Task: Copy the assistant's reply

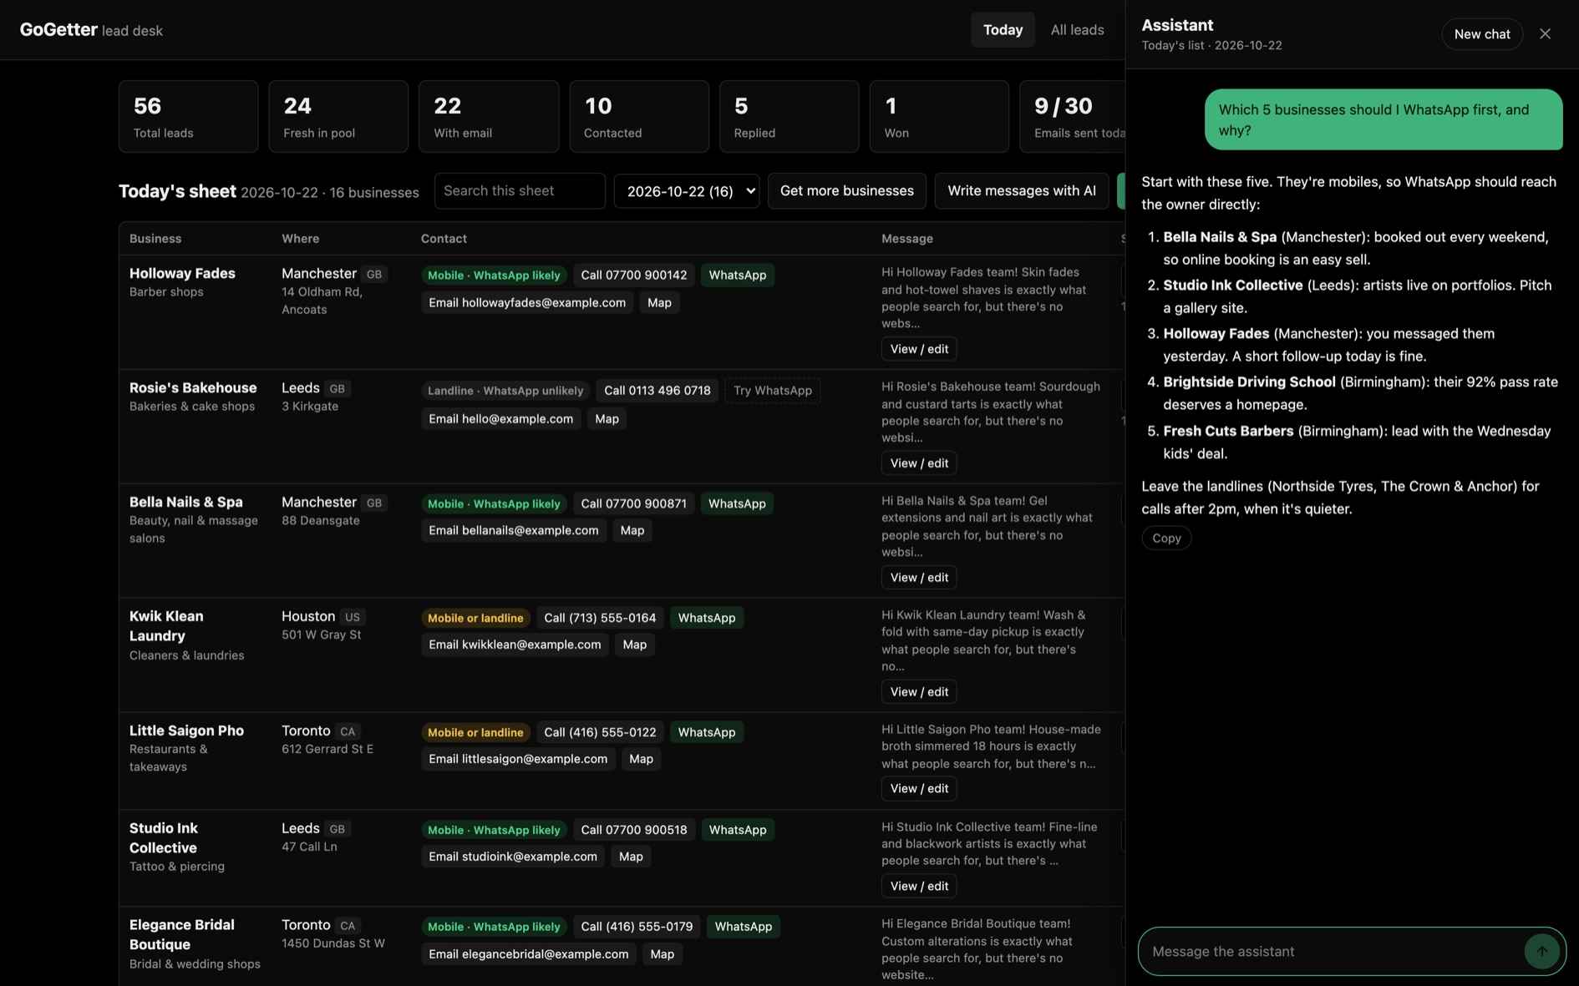Action: [1166, 539]
